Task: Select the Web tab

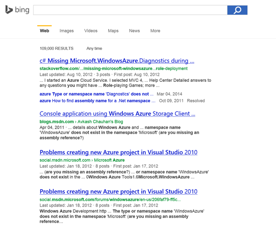Action: pos(44,31)
